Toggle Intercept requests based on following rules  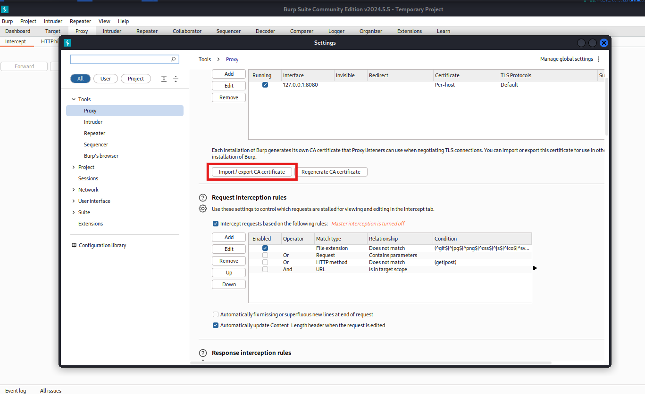coord(216,224)
